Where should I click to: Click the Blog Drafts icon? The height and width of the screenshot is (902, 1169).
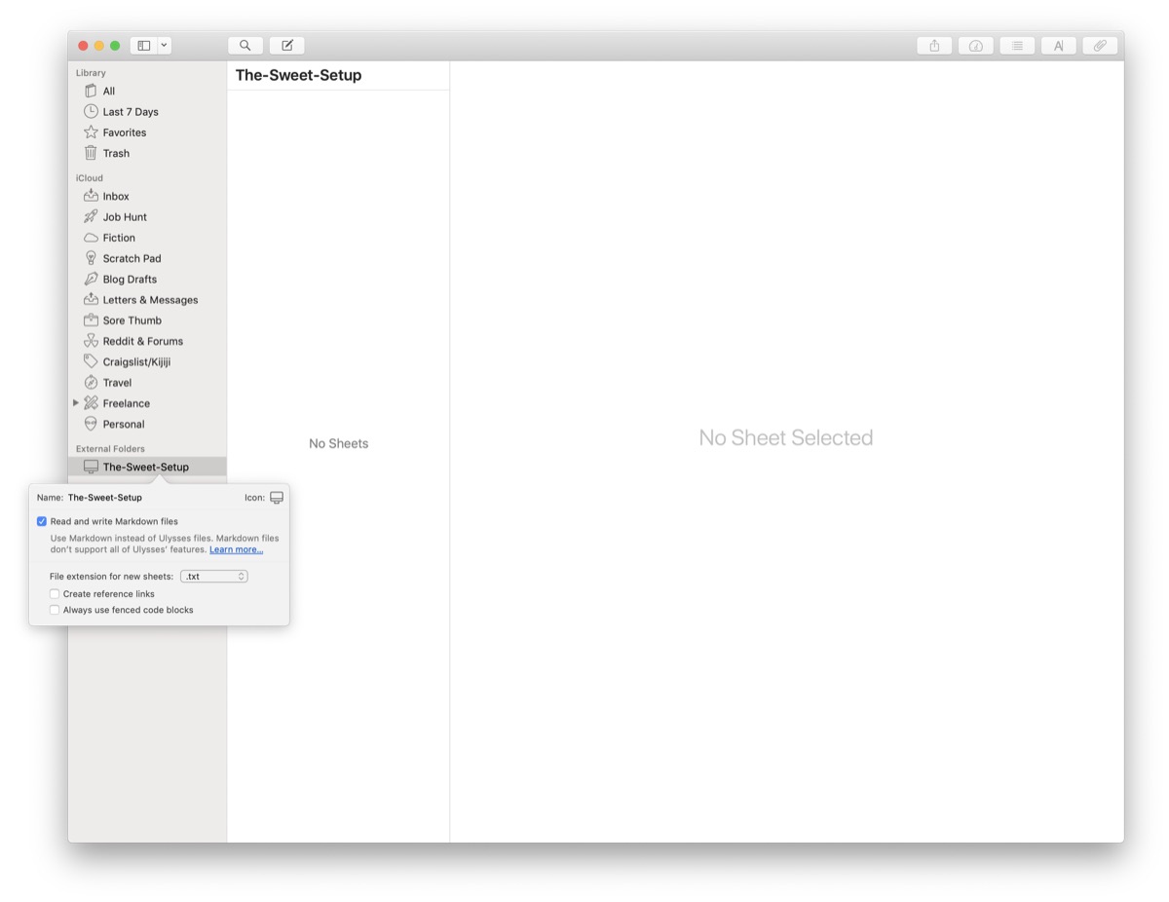(91, 279)
